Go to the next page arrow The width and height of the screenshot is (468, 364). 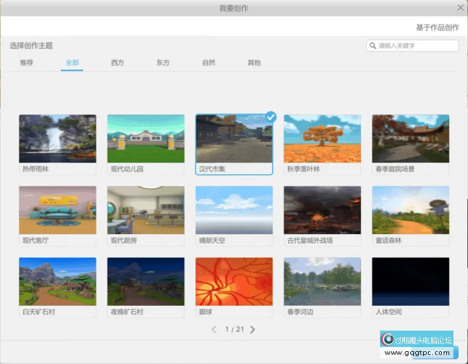(253, 329)
